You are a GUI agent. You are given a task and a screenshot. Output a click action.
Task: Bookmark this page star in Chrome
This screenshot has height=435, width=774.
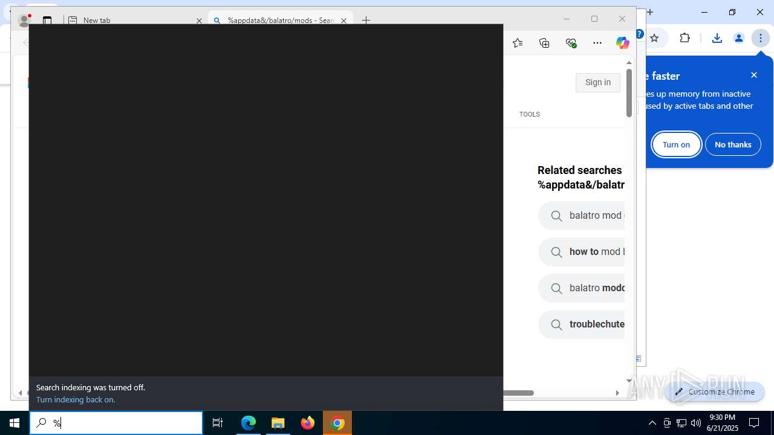[654, 38]
